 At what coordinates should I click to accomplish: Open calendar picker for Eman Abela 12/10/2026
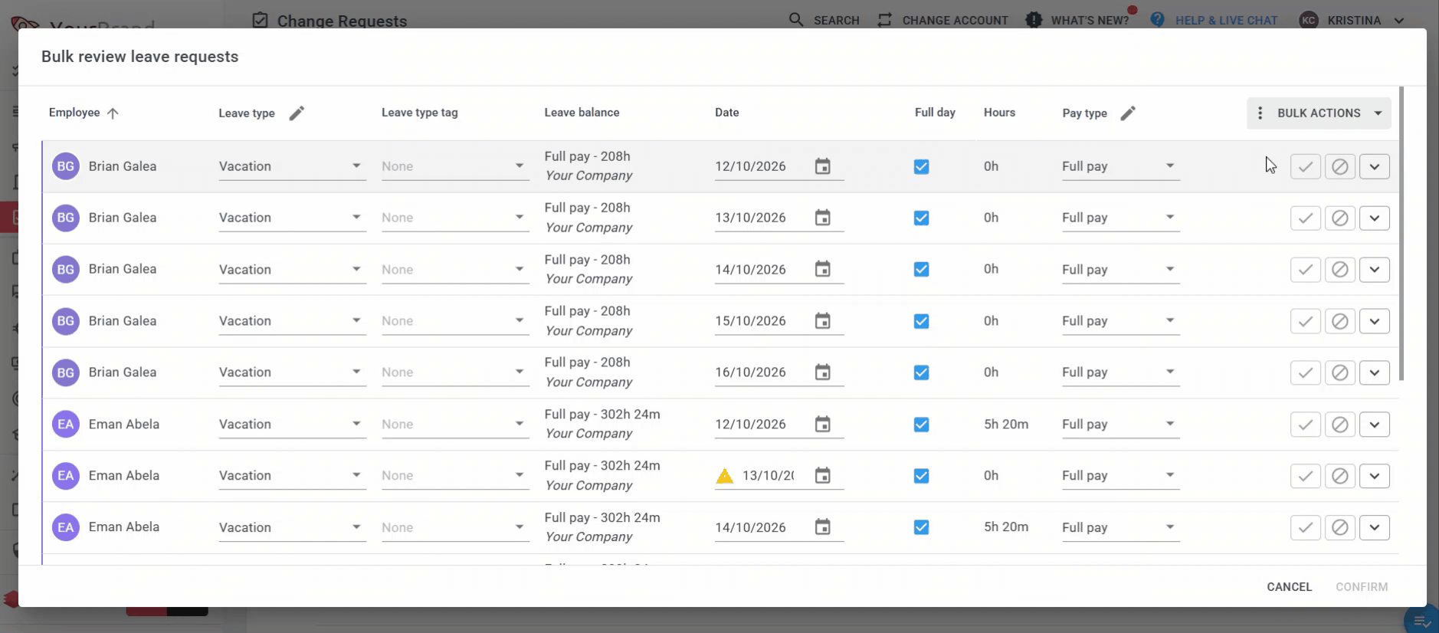(822, 424)
